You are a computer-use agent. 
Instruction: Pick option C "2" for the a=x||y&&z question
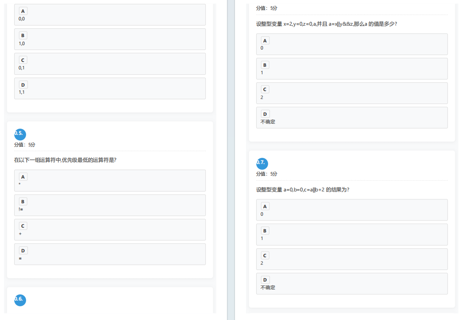[352, 93]
